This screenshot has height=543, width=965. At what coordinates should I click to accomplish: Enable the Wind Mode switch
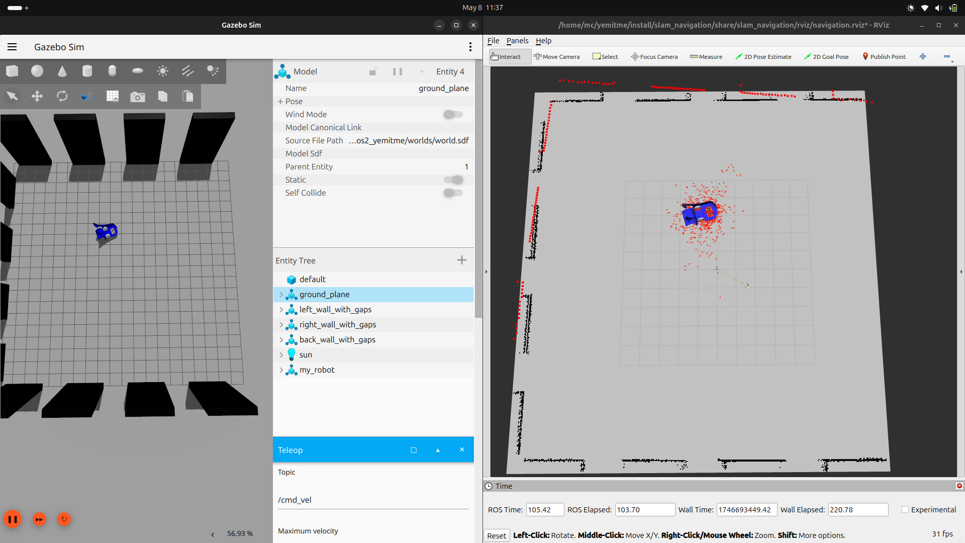coord(453,115)
